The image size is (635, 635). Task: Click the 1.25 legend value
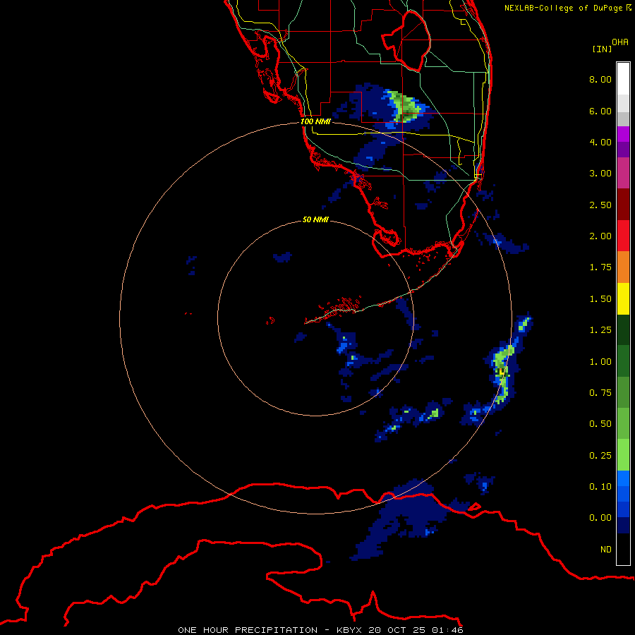[x=600, y=330]
